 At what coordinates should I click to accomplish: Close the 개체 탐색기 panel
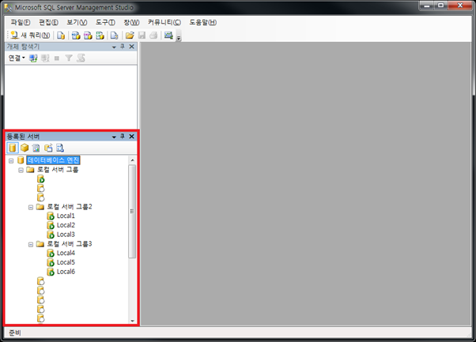pos(131,47)
